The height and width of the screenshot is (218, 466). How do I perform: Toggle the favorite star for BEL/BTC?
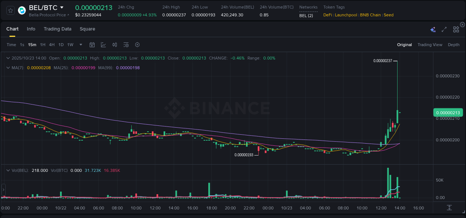(10, 10)
